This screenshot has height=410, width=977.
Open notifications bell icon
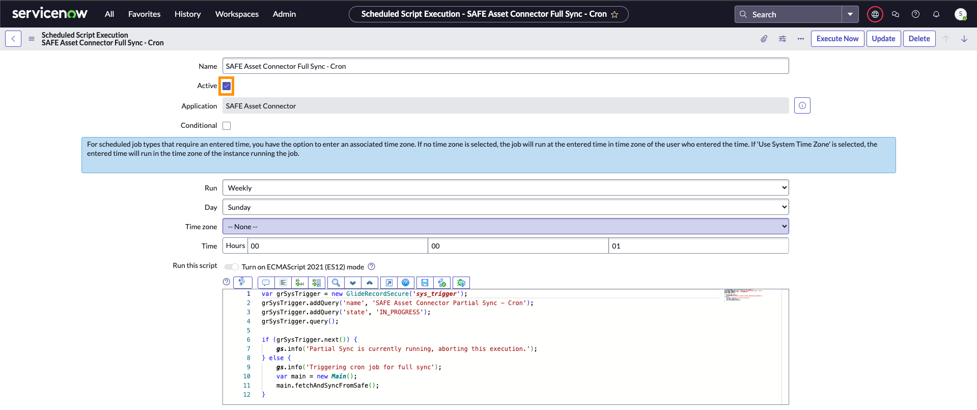(936, 14)
